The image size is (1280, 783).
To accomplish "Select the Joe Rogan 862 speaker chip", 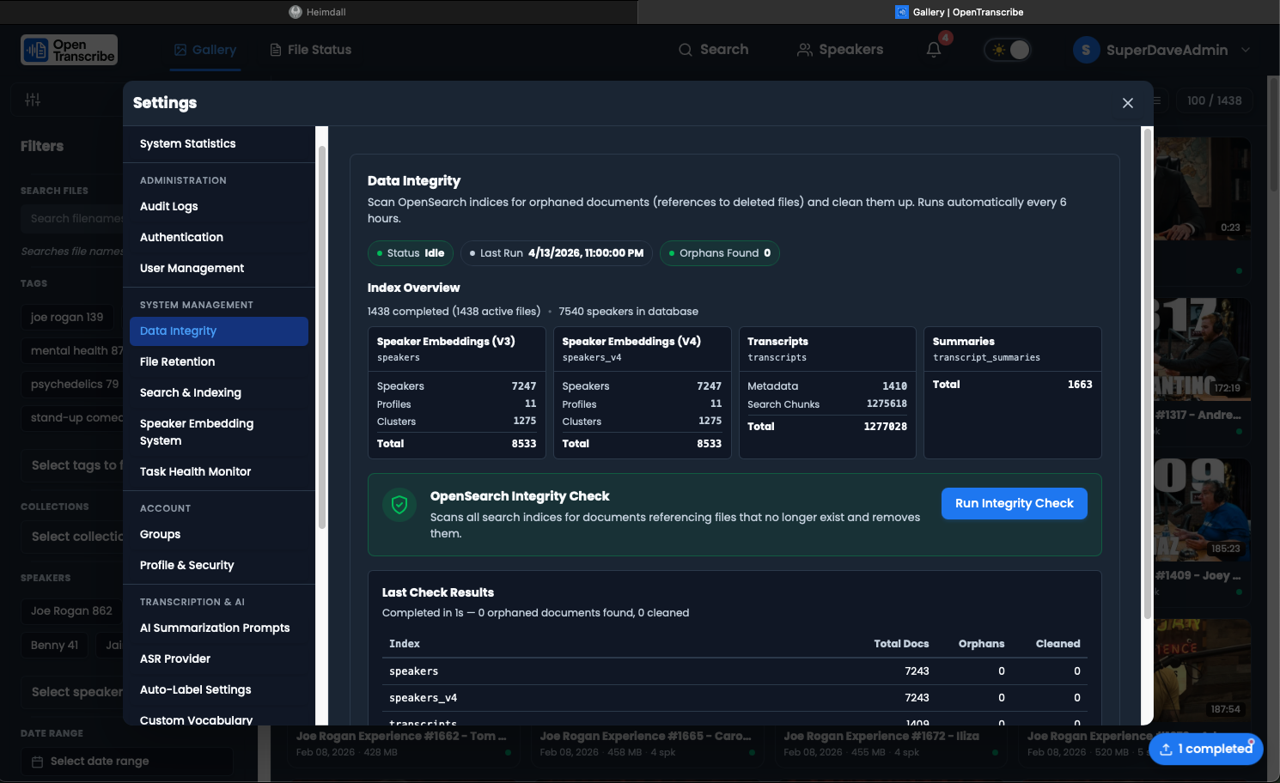I will click(x=71, y=611).
